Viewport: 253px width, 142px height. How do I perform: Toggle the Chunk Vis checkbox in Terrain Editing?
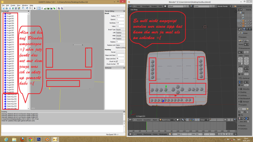pyautogui.click(x=117, y=61)
